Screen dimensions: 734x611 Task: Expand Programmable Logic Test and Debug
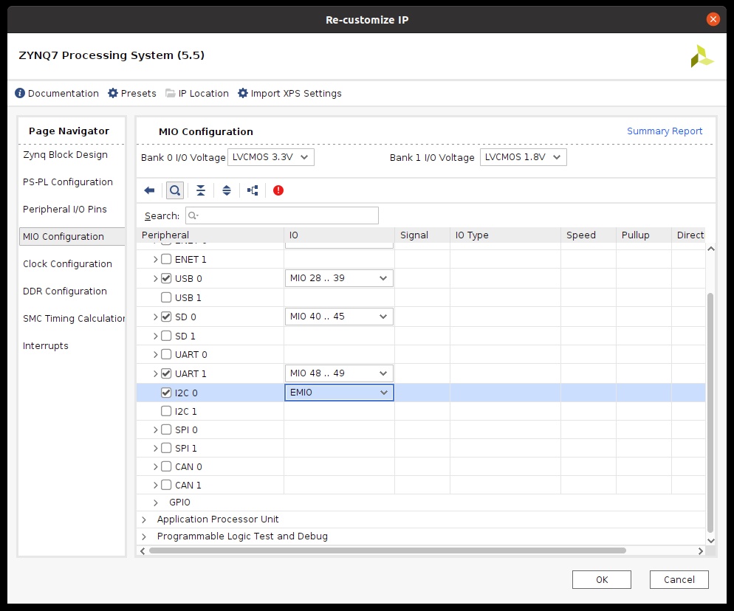coord(144,536)
